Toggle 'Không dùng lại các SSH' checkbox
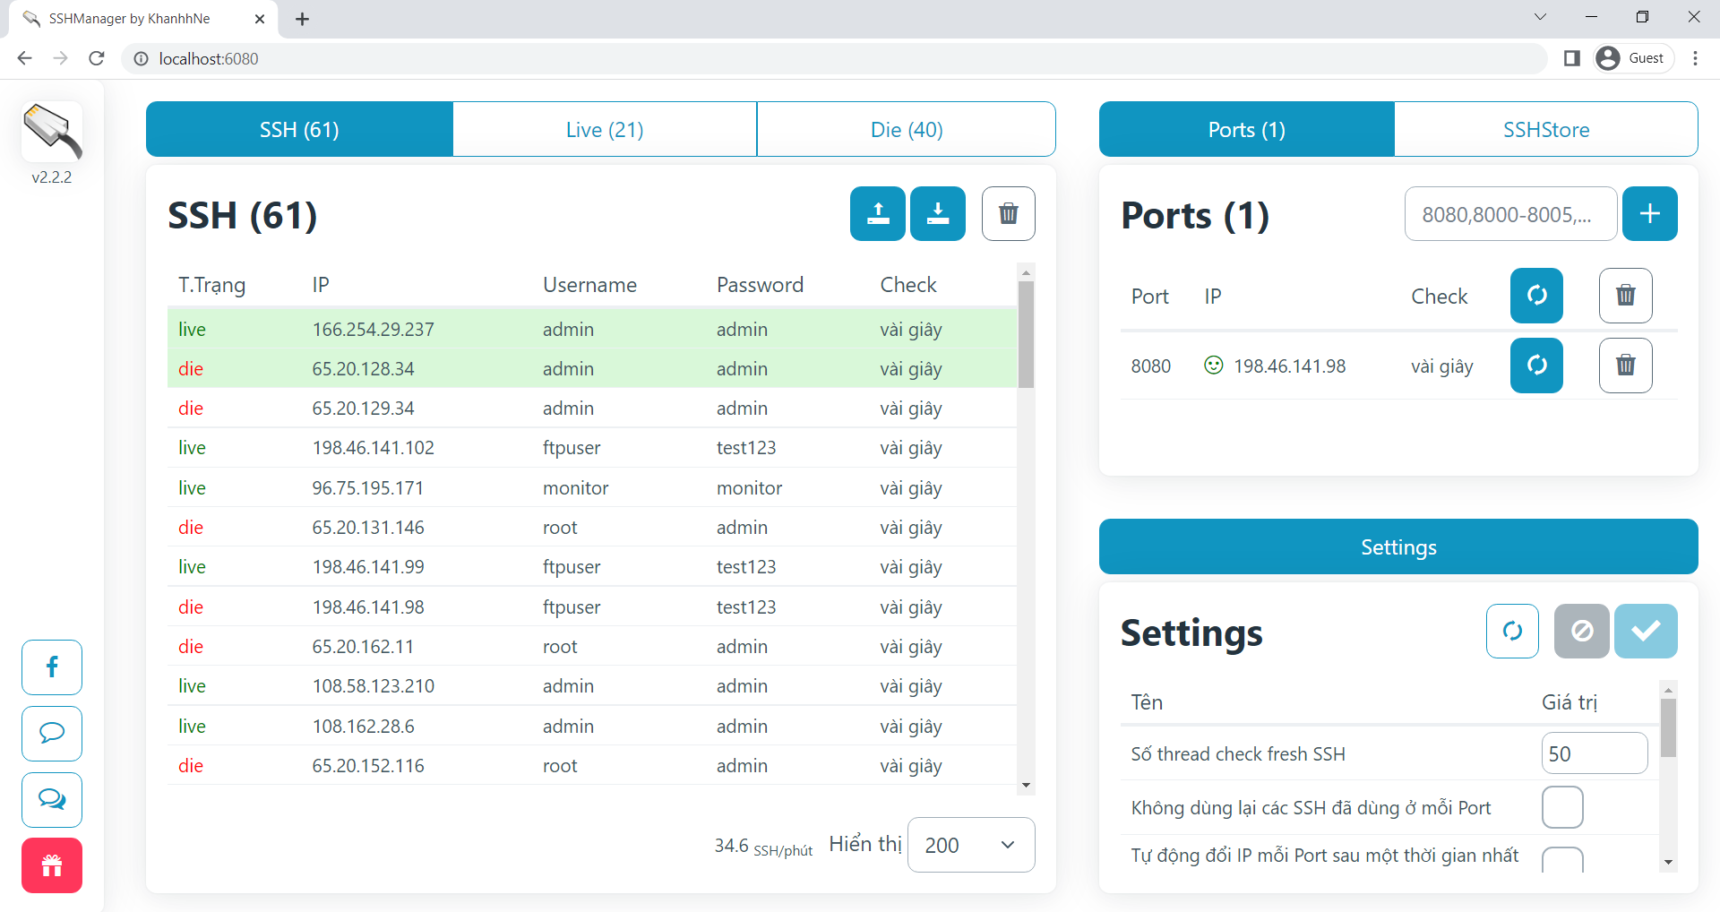This screenshot has height=912, width=1720. tap(1562, 807)
